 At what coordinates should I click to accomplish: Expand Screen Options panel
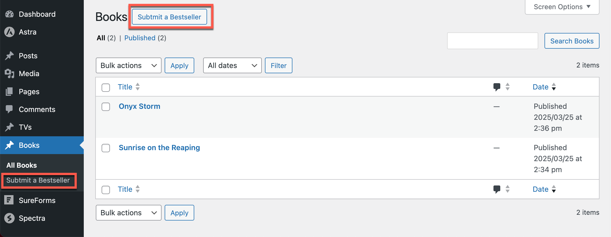562,7
